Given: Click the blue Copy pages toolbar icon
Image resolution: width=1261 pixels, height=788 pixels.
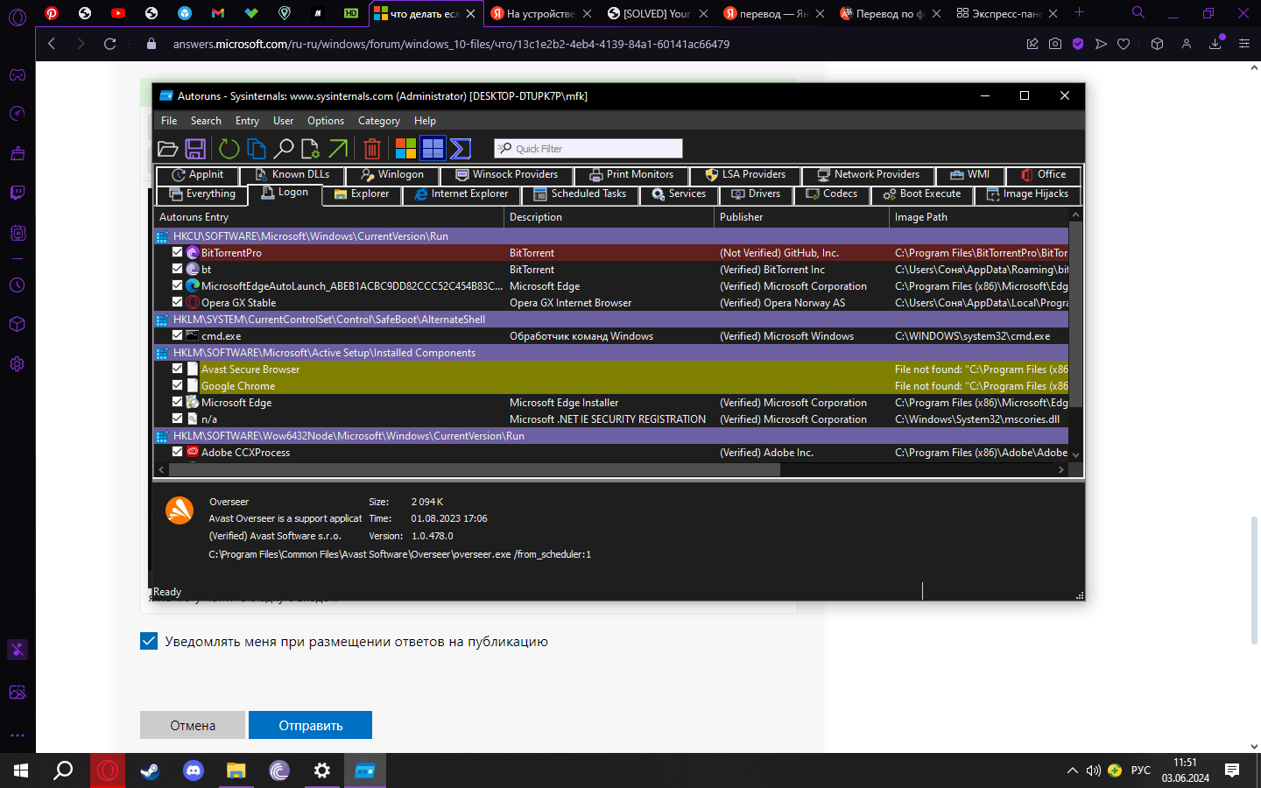Looking at the screenshot, I should (x=256, y=149).
